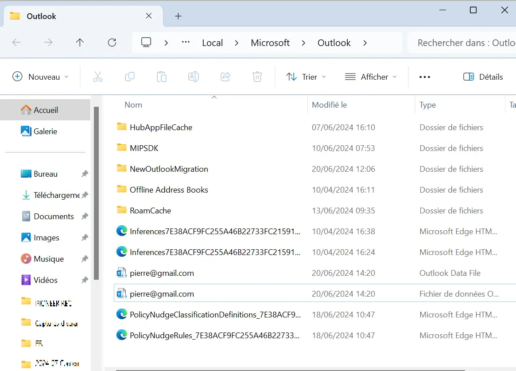Close the Outlook tab
Image resolution: width=516 pixels, height=371 pixels.
click(149, 16)
